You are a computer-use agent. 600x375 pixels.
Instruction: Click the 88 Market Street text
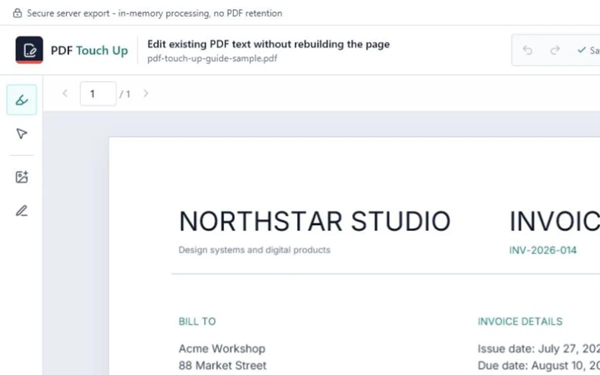222,365
